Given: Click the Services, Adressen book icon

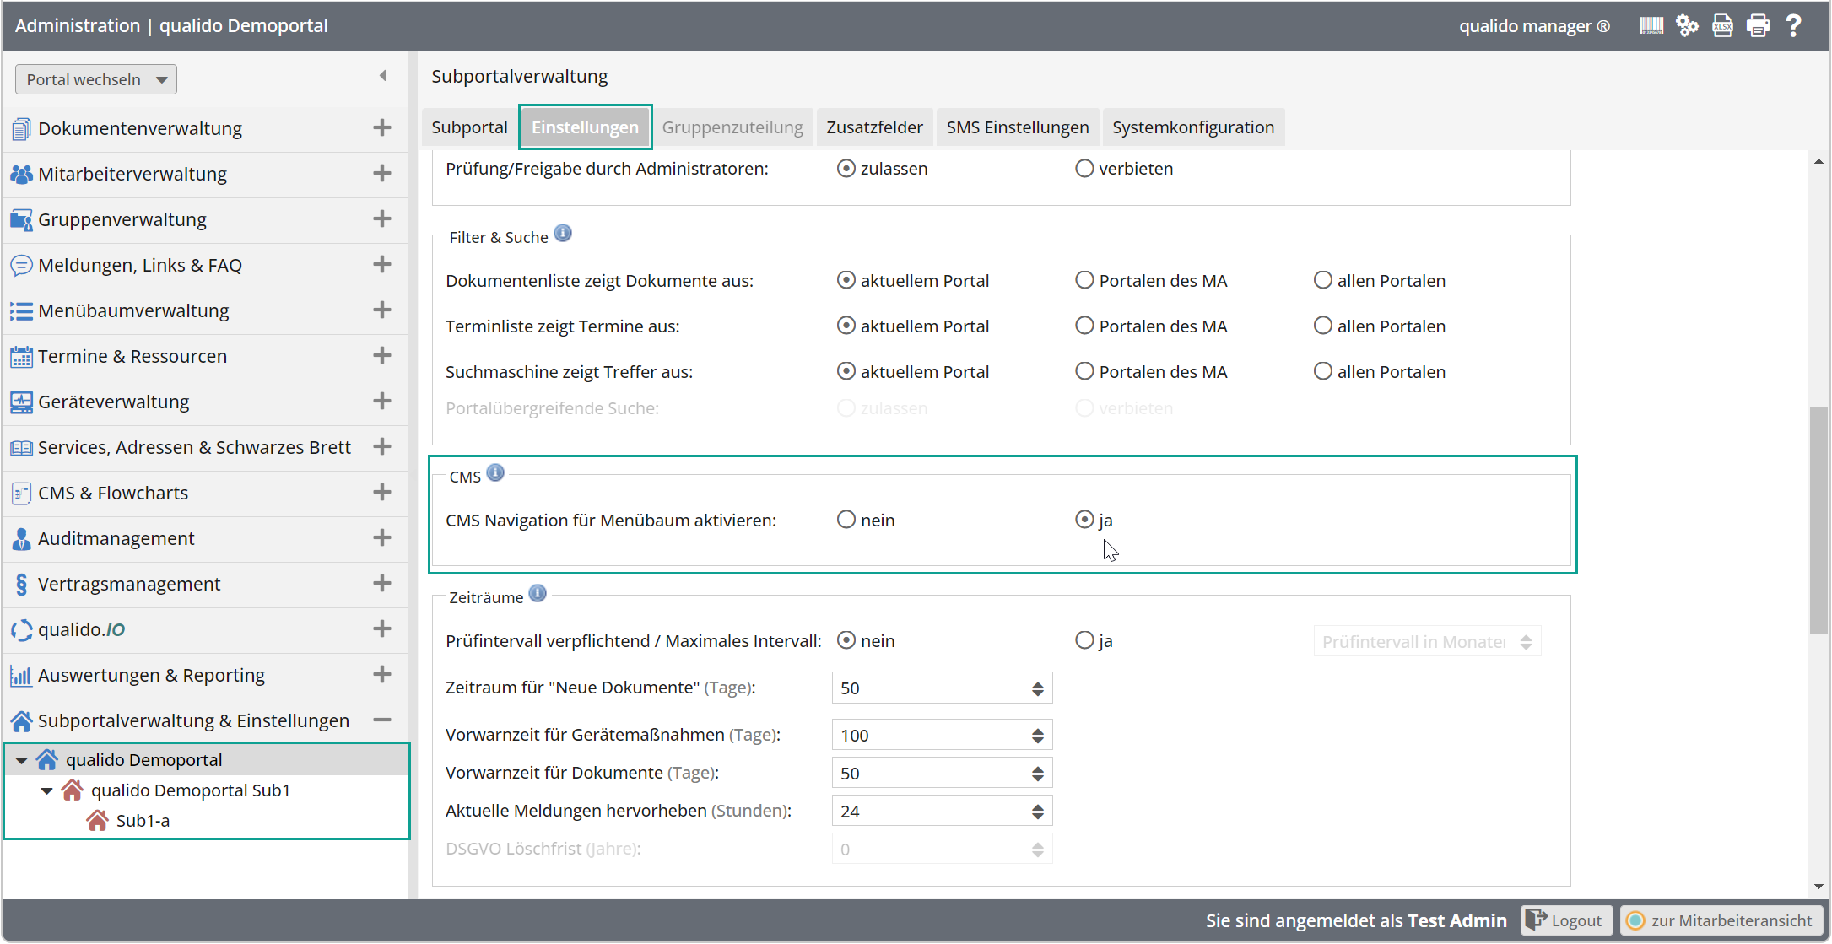Looking at the screenshot, I should click(21, 448).
